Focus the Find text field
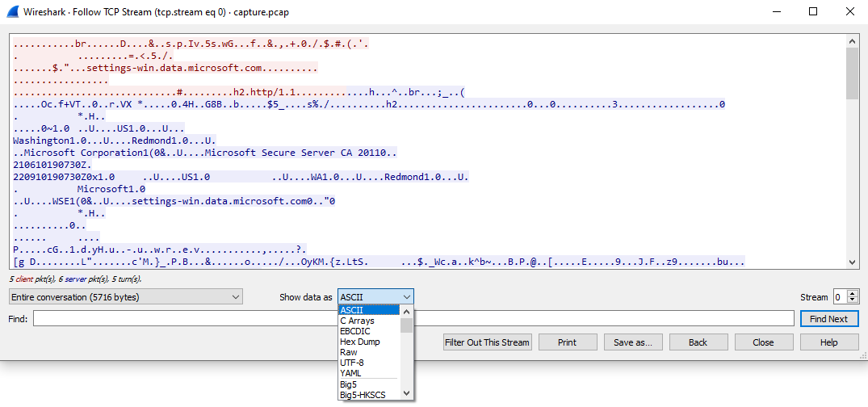This screenshot has width=868, height=407. [x=413, y=318]
